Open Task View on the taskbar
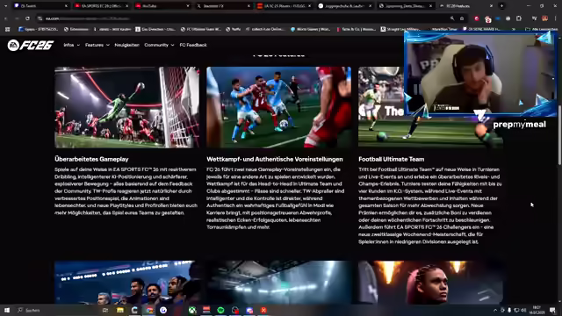 click(105, 310)
